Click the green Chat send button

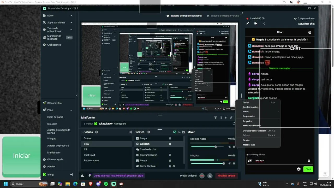coord(308,169)
